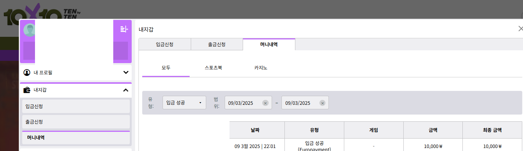The height and width of the screenshot is (151, 523).
Task: Clear the end date field
Action: pos(322,103)
